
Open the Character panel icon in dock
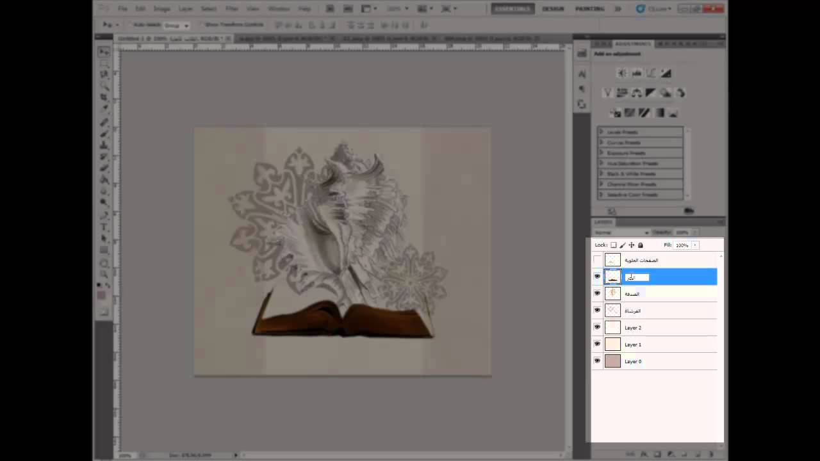click(x=582, y=74)
